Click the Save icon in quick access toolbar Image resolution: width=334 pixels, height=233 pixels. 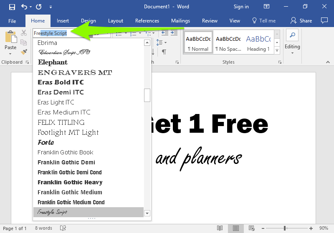click(x=12, y=7)
